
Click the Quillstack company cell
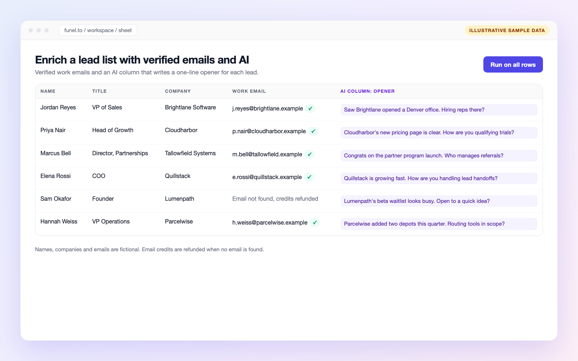(178, 176)
